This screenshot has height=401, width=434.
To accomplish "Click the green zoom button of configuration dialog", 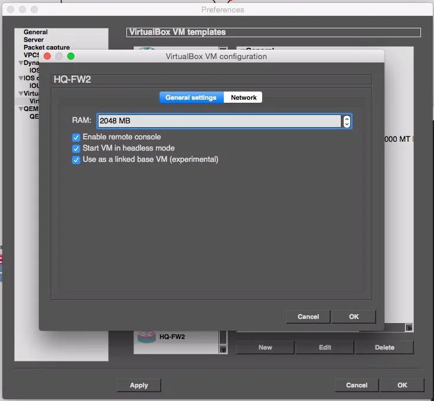I will tap(71, 56).
